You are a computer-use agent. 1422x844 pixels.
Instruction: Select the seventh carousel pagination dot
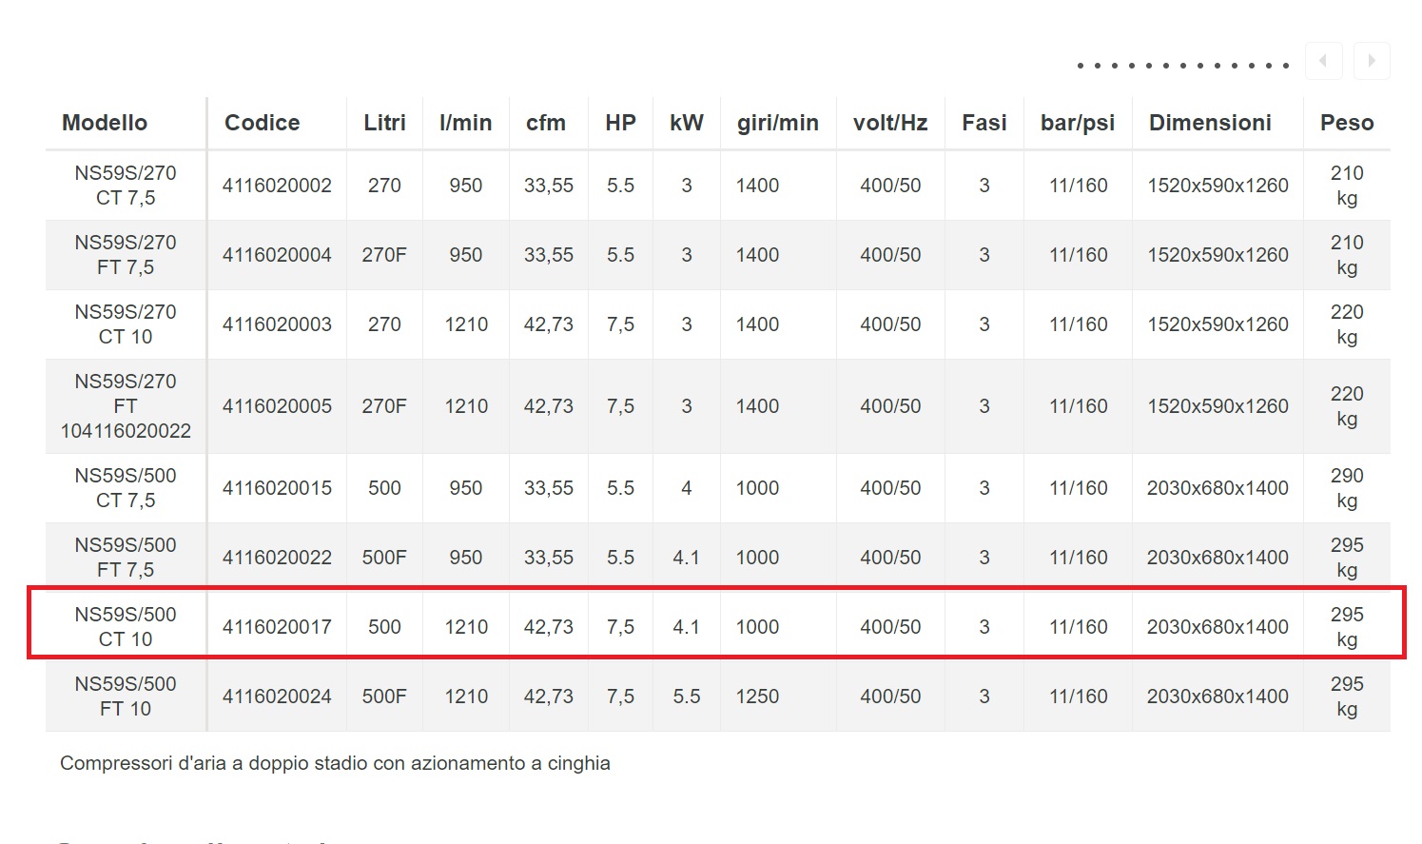click(1183, 66)
